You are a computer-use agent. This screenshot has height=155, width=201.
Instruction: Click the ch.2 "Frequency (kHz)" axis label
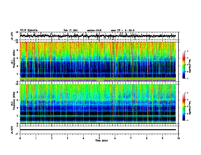(14, 101)
